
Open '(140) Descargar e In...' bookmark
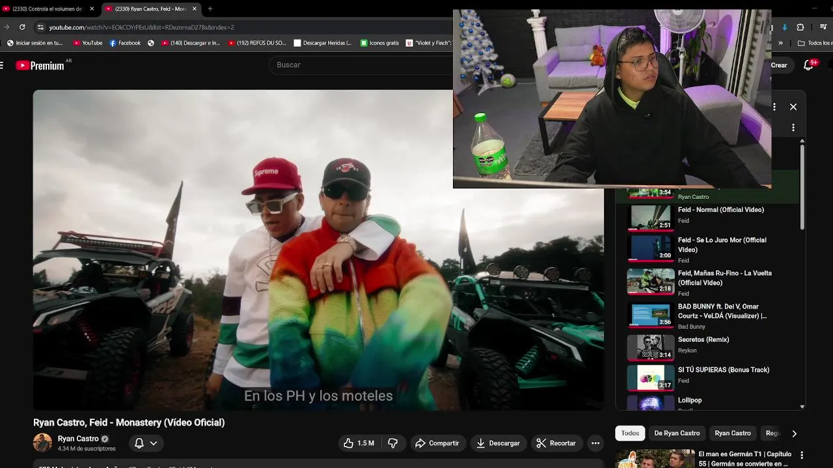coord(191,43)
